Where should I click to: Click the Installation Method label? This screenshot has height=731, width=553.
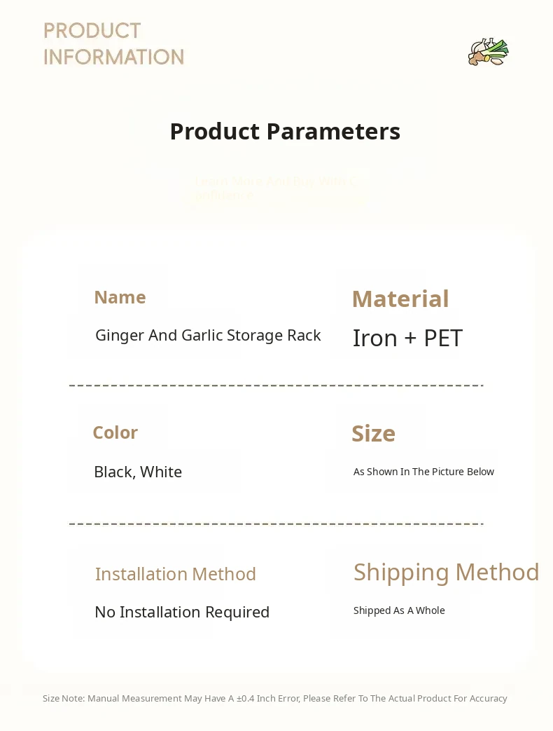tap(175, 574)
